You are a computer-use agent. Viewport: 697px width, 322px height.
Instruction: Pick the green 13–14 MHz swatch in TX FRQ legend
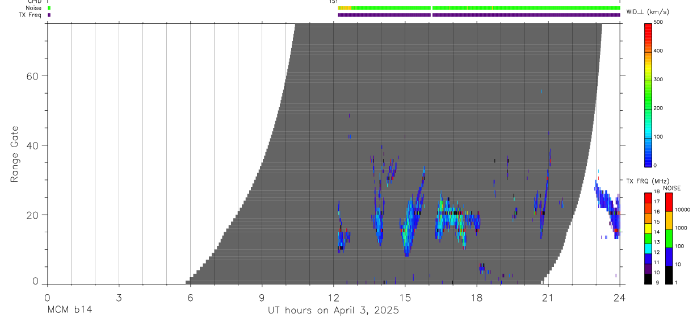pyautogui.click(x=648, y=237)
